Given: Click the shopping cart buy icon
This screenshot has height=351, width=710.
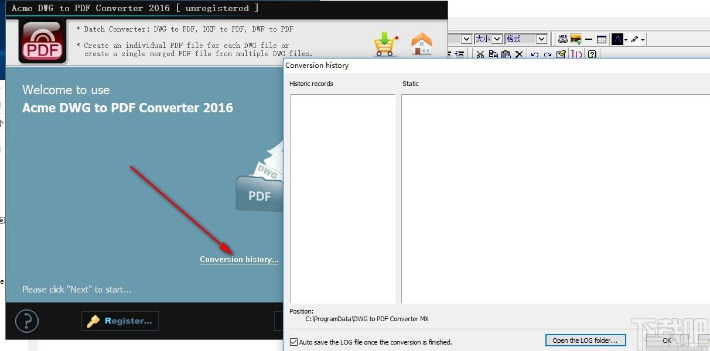Looking at the screenshot, I should point(385,43).
